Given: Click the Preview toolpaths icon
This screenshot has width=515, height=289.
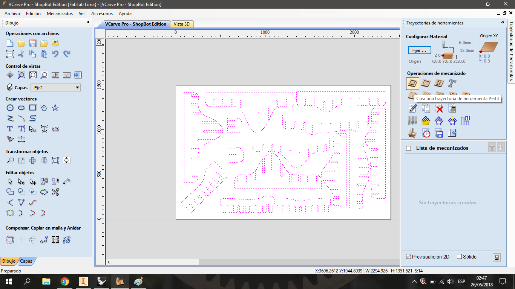Looking at the screenshot, I should pos(413,133).
